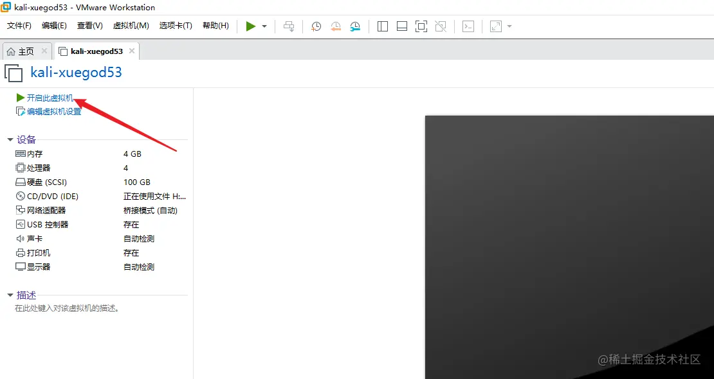Open the 虚拟机(M) menu
This screenshot has height=379, width=714.
click(131, 26)
